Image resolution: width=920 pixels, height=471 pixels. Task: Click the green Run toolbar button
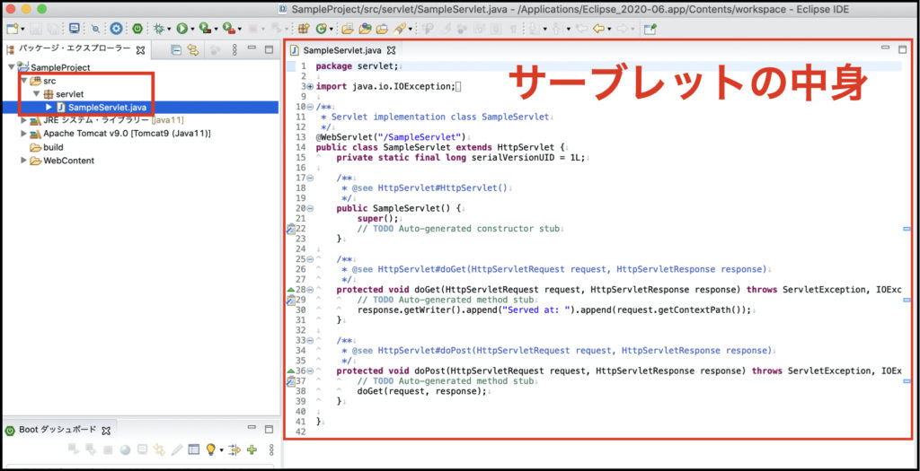point(181,28)
